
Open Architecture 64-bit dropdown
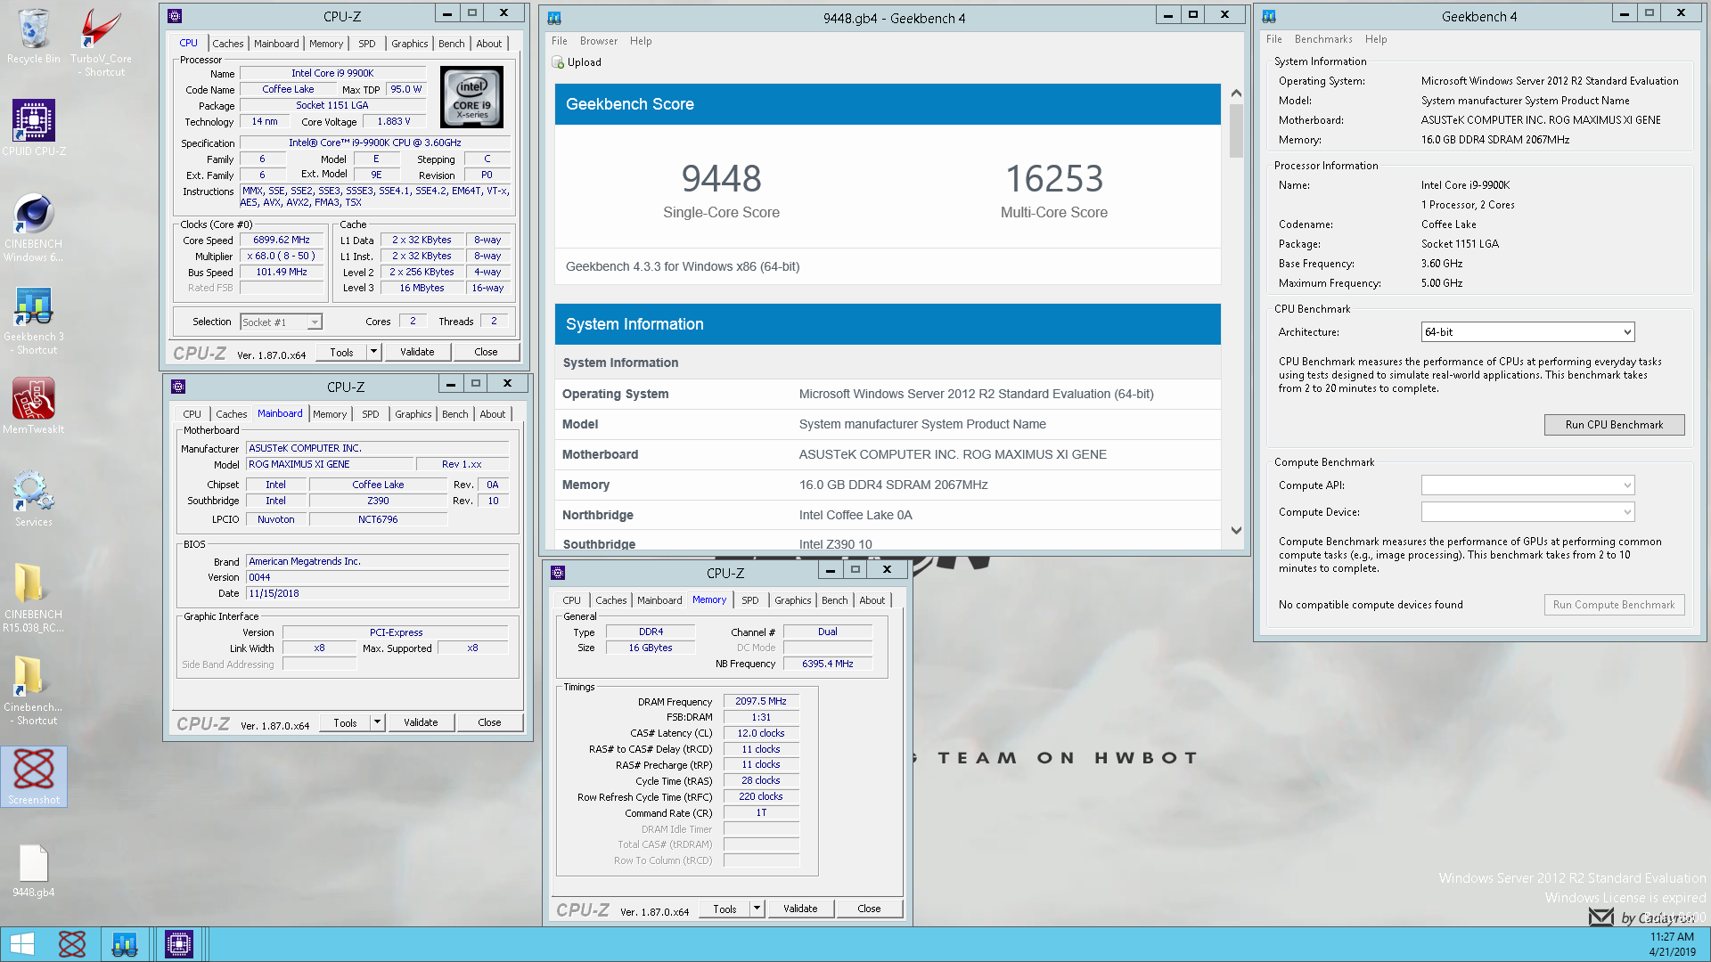[x=1527, y=332]
